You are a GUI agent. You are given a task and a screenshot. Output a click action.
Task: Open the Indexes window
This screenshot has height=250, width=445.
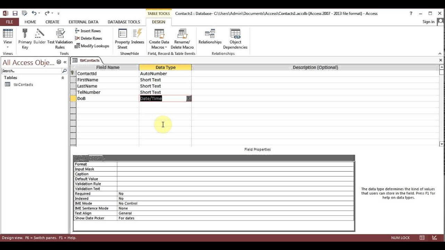click(x=138, y=36)
